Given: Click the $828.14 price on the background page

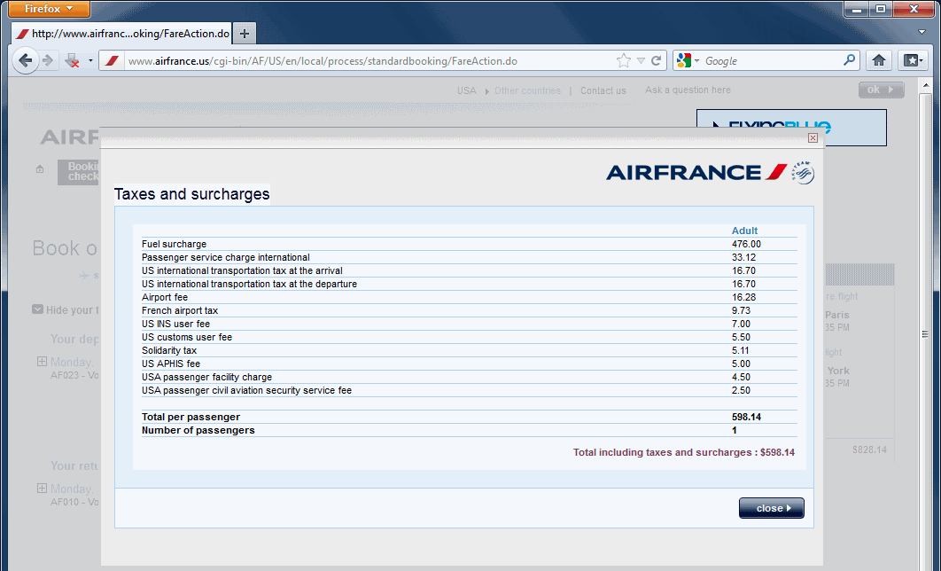Looking at the screenshot, I should [869, 450].
